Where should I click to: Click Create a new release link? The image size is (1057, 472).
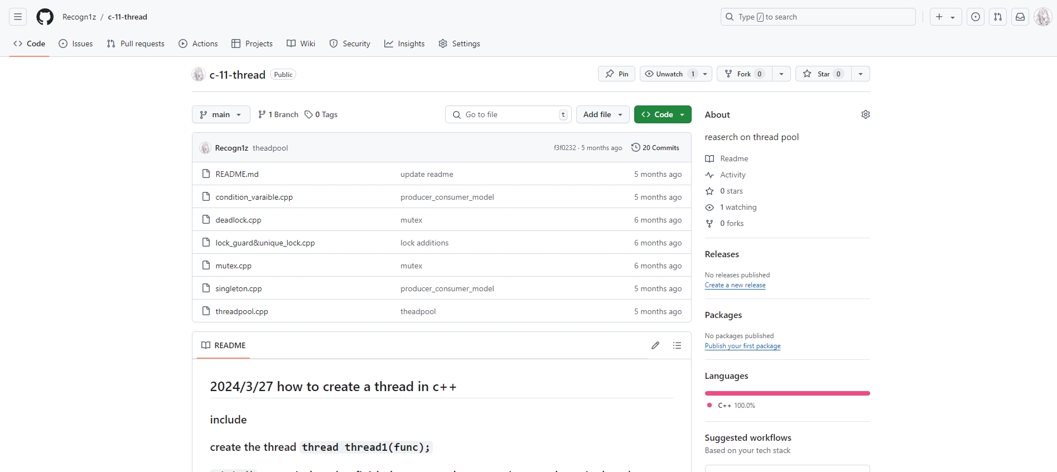[735, 285]
